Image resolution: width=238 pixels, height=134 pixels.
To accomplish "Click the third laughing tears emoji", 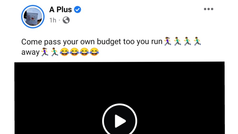I will pyautogui.click(x=84, y=52).
